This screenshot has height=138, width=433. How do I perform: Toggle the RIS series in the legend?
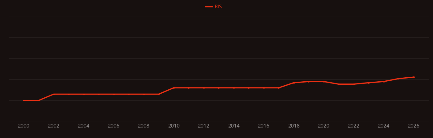[214, 7]
